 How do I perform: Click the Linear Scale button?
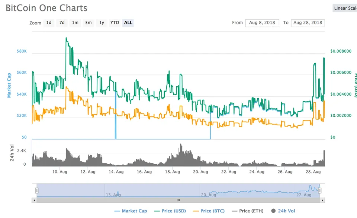click(345, 8)
